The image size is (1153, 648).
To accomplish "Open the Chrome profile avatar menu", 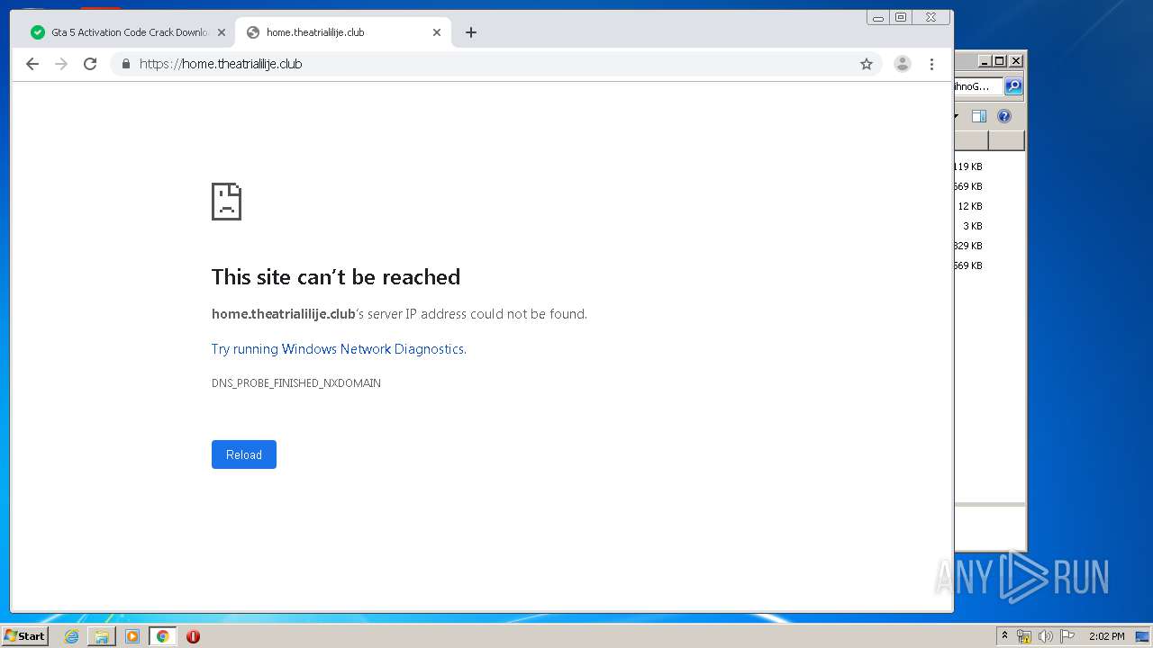I will (902, 64).
